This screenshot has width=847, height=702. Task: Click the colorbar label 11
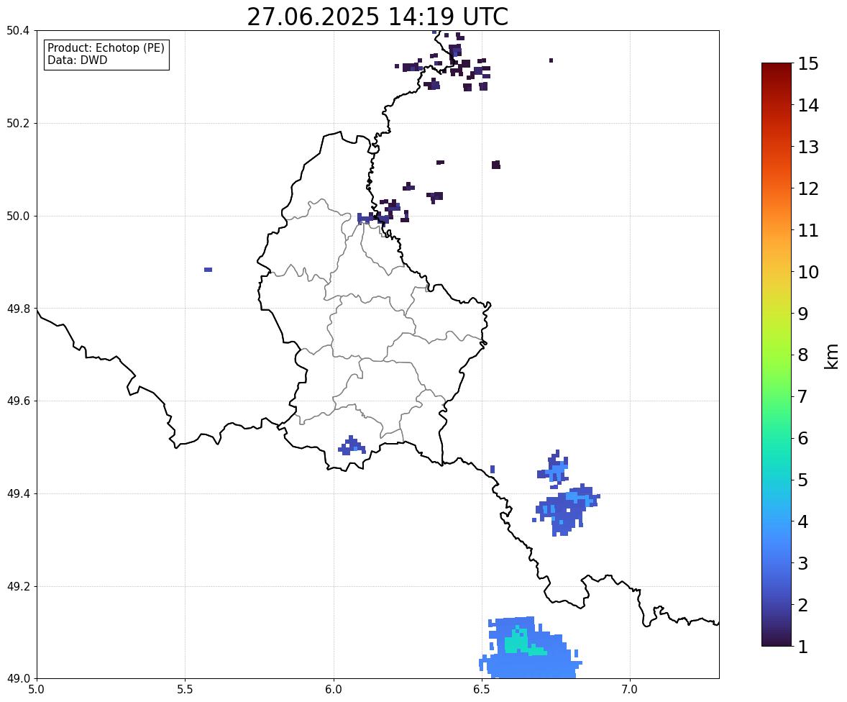807,230
